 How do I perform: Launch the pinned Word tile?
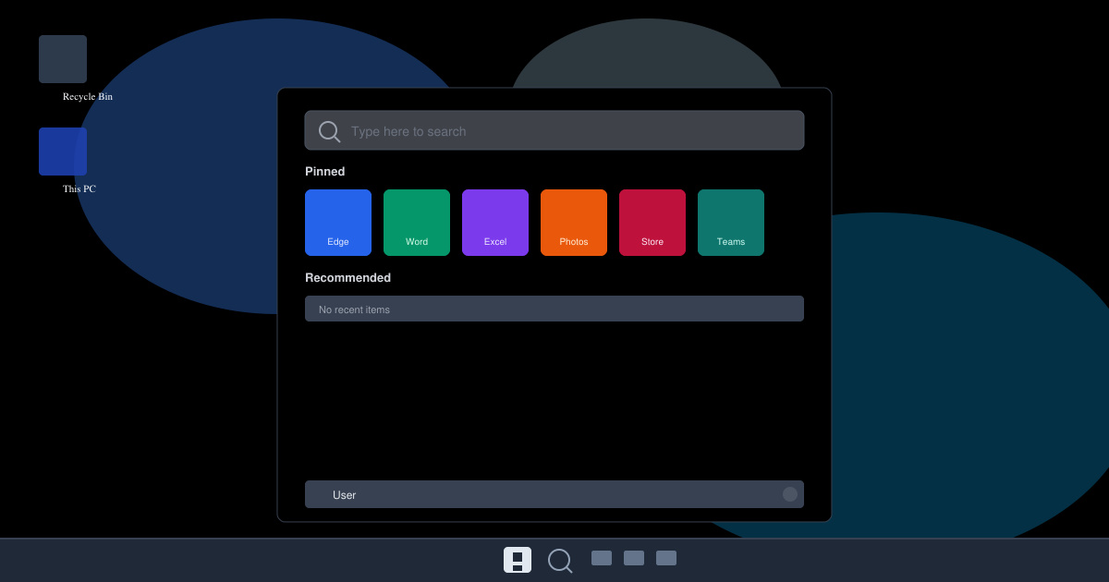tap(417, 223)
